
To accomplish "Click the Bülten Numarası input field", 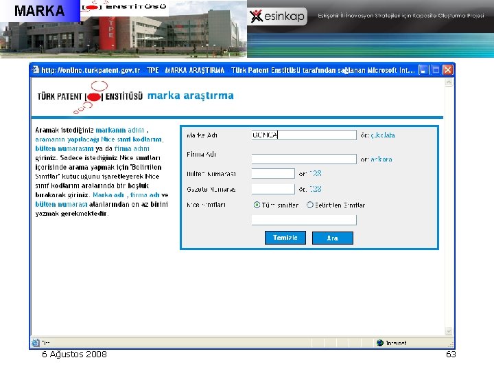I will click(273, 174).
